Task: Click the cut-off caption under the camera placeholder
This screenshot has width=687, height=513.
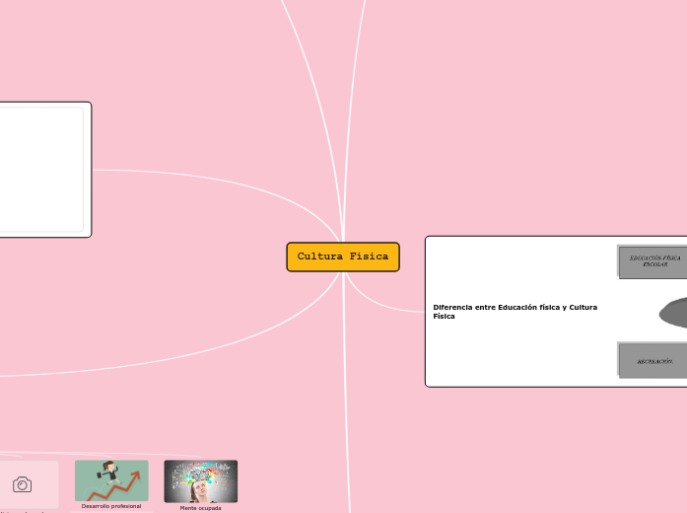Action: (22, 510)
